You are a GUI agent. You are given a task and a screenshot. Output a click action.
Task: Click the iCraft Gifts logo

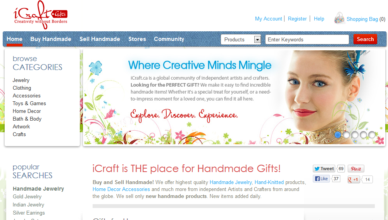point(40,15)
